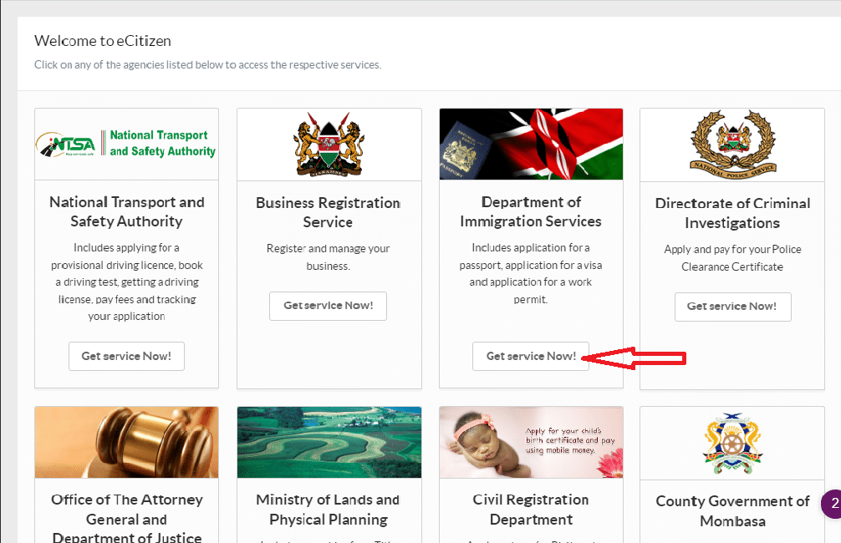The height and width of the screenshot is (543, 841).
Task: Get service now for National Transport Authority
Action: 126,356
